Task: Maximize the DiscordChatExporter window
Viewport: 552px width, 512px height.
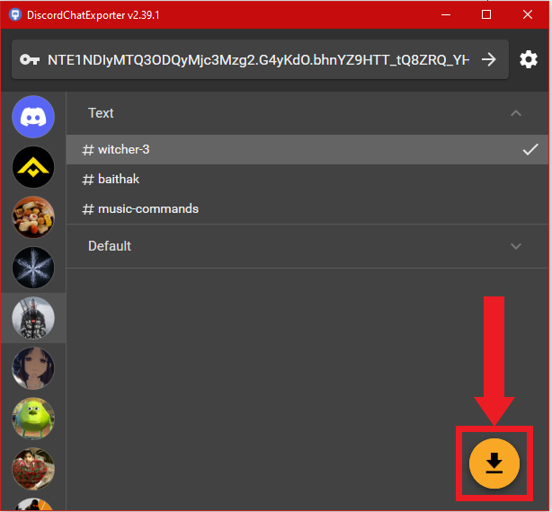Action: coord(486,14)
